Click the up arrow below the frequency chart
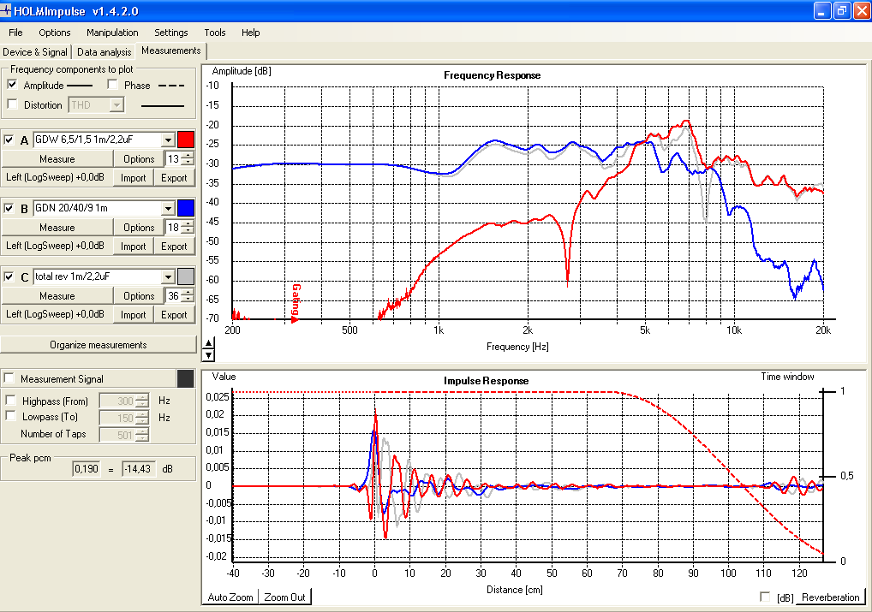872x612 pixels. [208, 343]
